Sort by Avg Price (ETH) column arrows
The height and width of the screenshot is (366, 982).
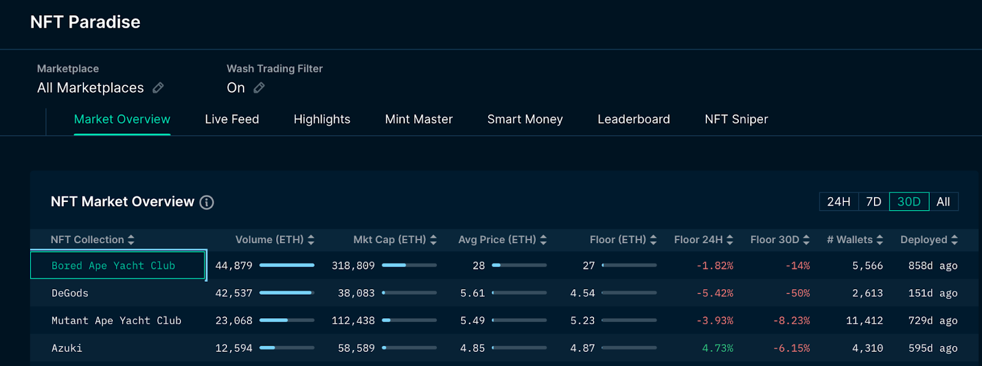pos(543,239)
